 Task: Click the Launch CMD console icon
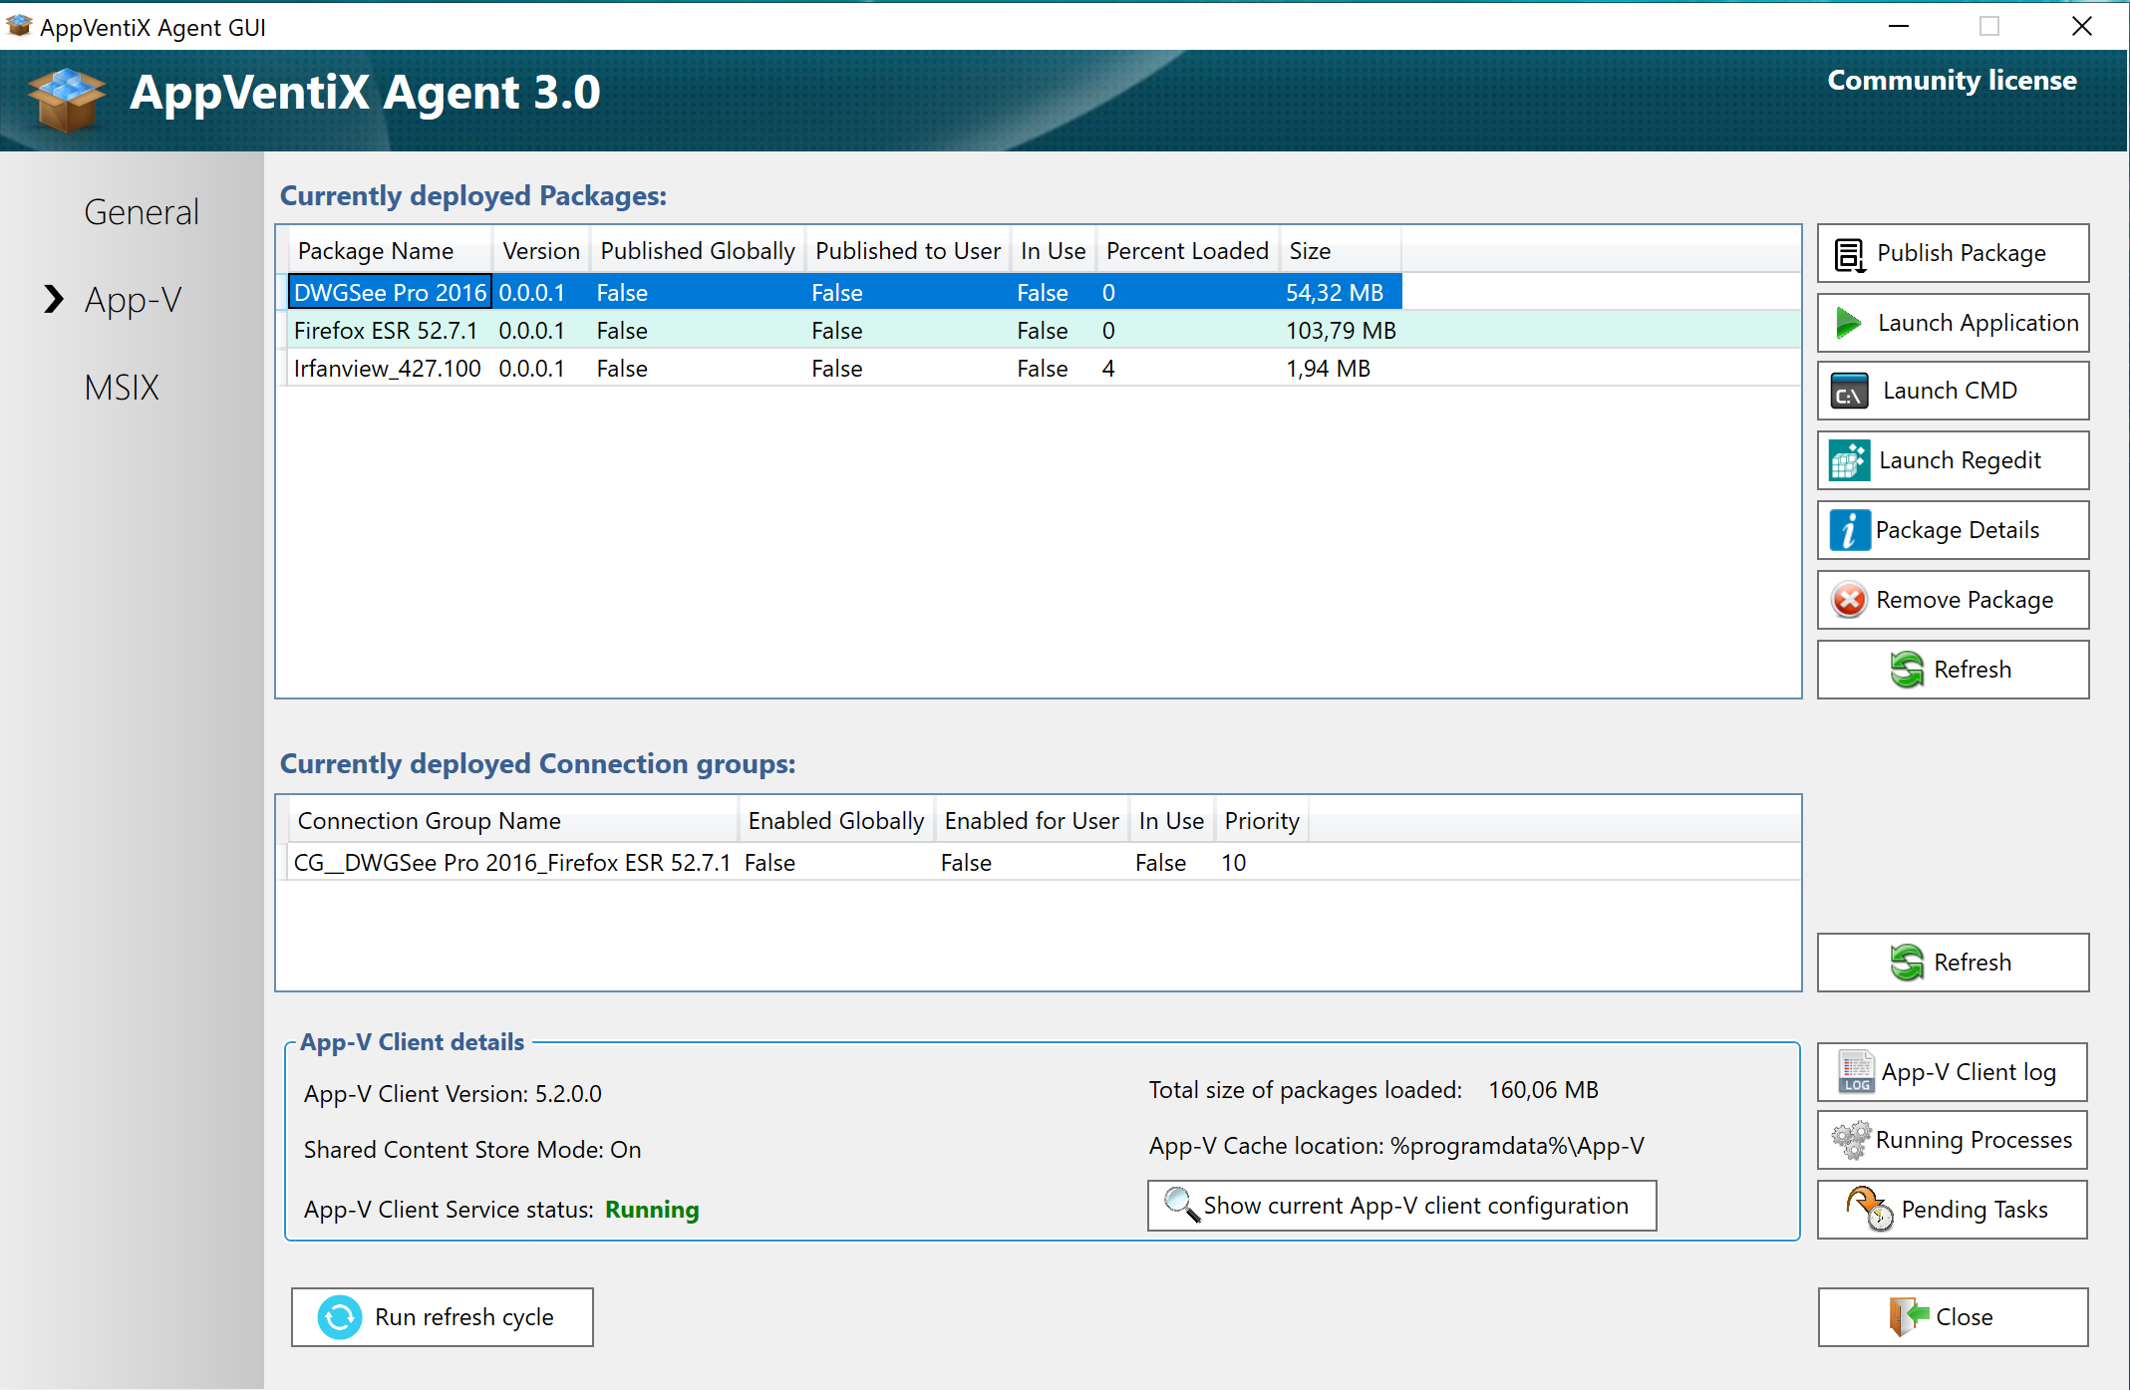coord(1849,392)
